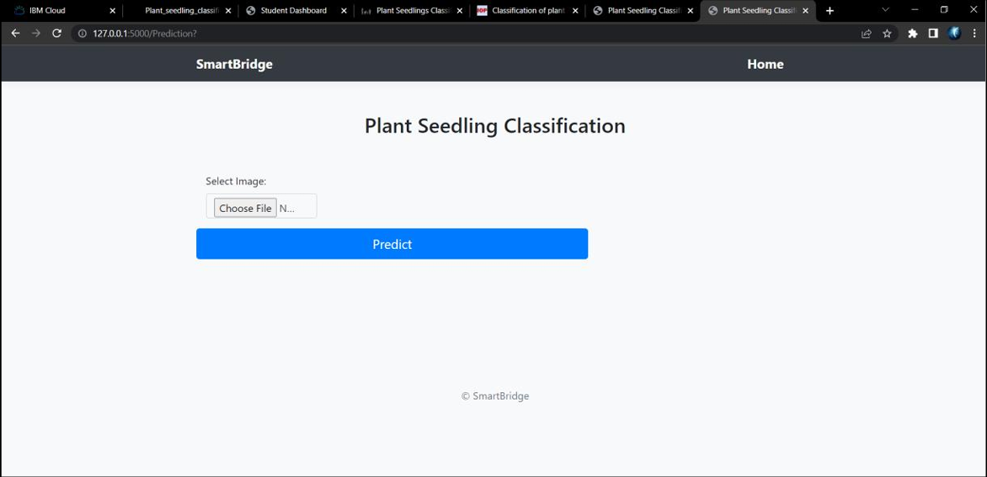
Task: Click the browser forward arrow
Action: coord(36,34)
